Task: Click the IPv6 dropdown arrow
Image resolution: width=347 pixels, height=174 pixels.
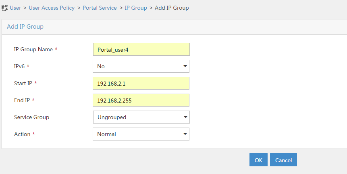Action: 185,66
